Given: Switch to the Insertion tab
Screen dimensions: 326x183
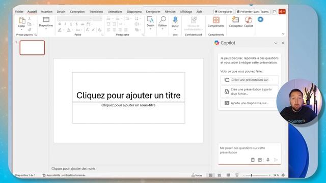Looking at the screenshot, I should pos(47,12).
